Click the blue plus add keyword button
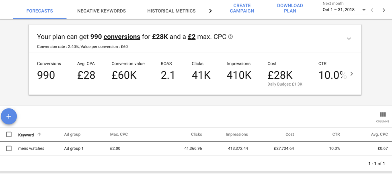Image resolution: width=392 pixels, height=174 pixels. (x=9, y=116)
